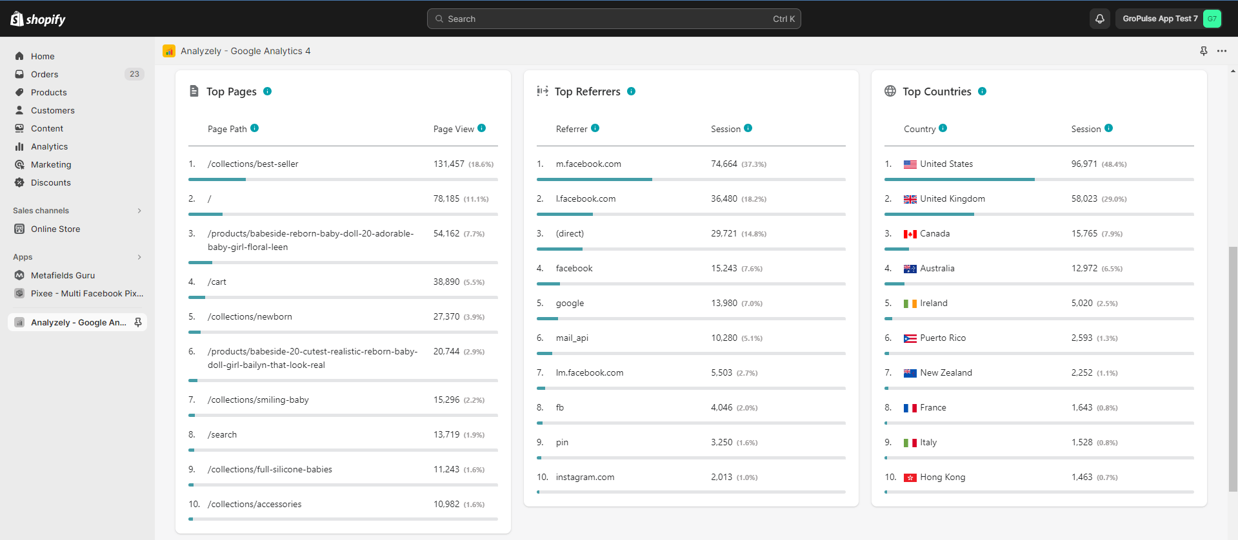Screen dimensions: 1238x540
Task: Click /collections/accessories page path
Action: tap(254, 505)
